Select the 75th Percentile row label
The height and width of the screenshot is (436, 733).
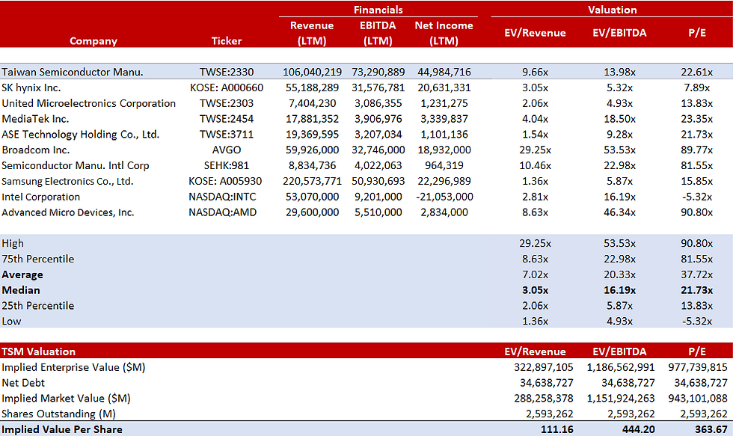[38, 259]
